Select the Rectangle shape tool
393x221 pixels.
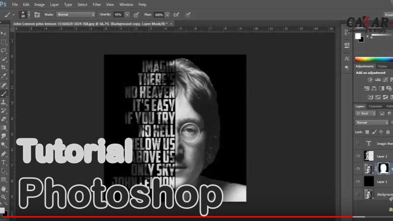(x=3, y=179)
